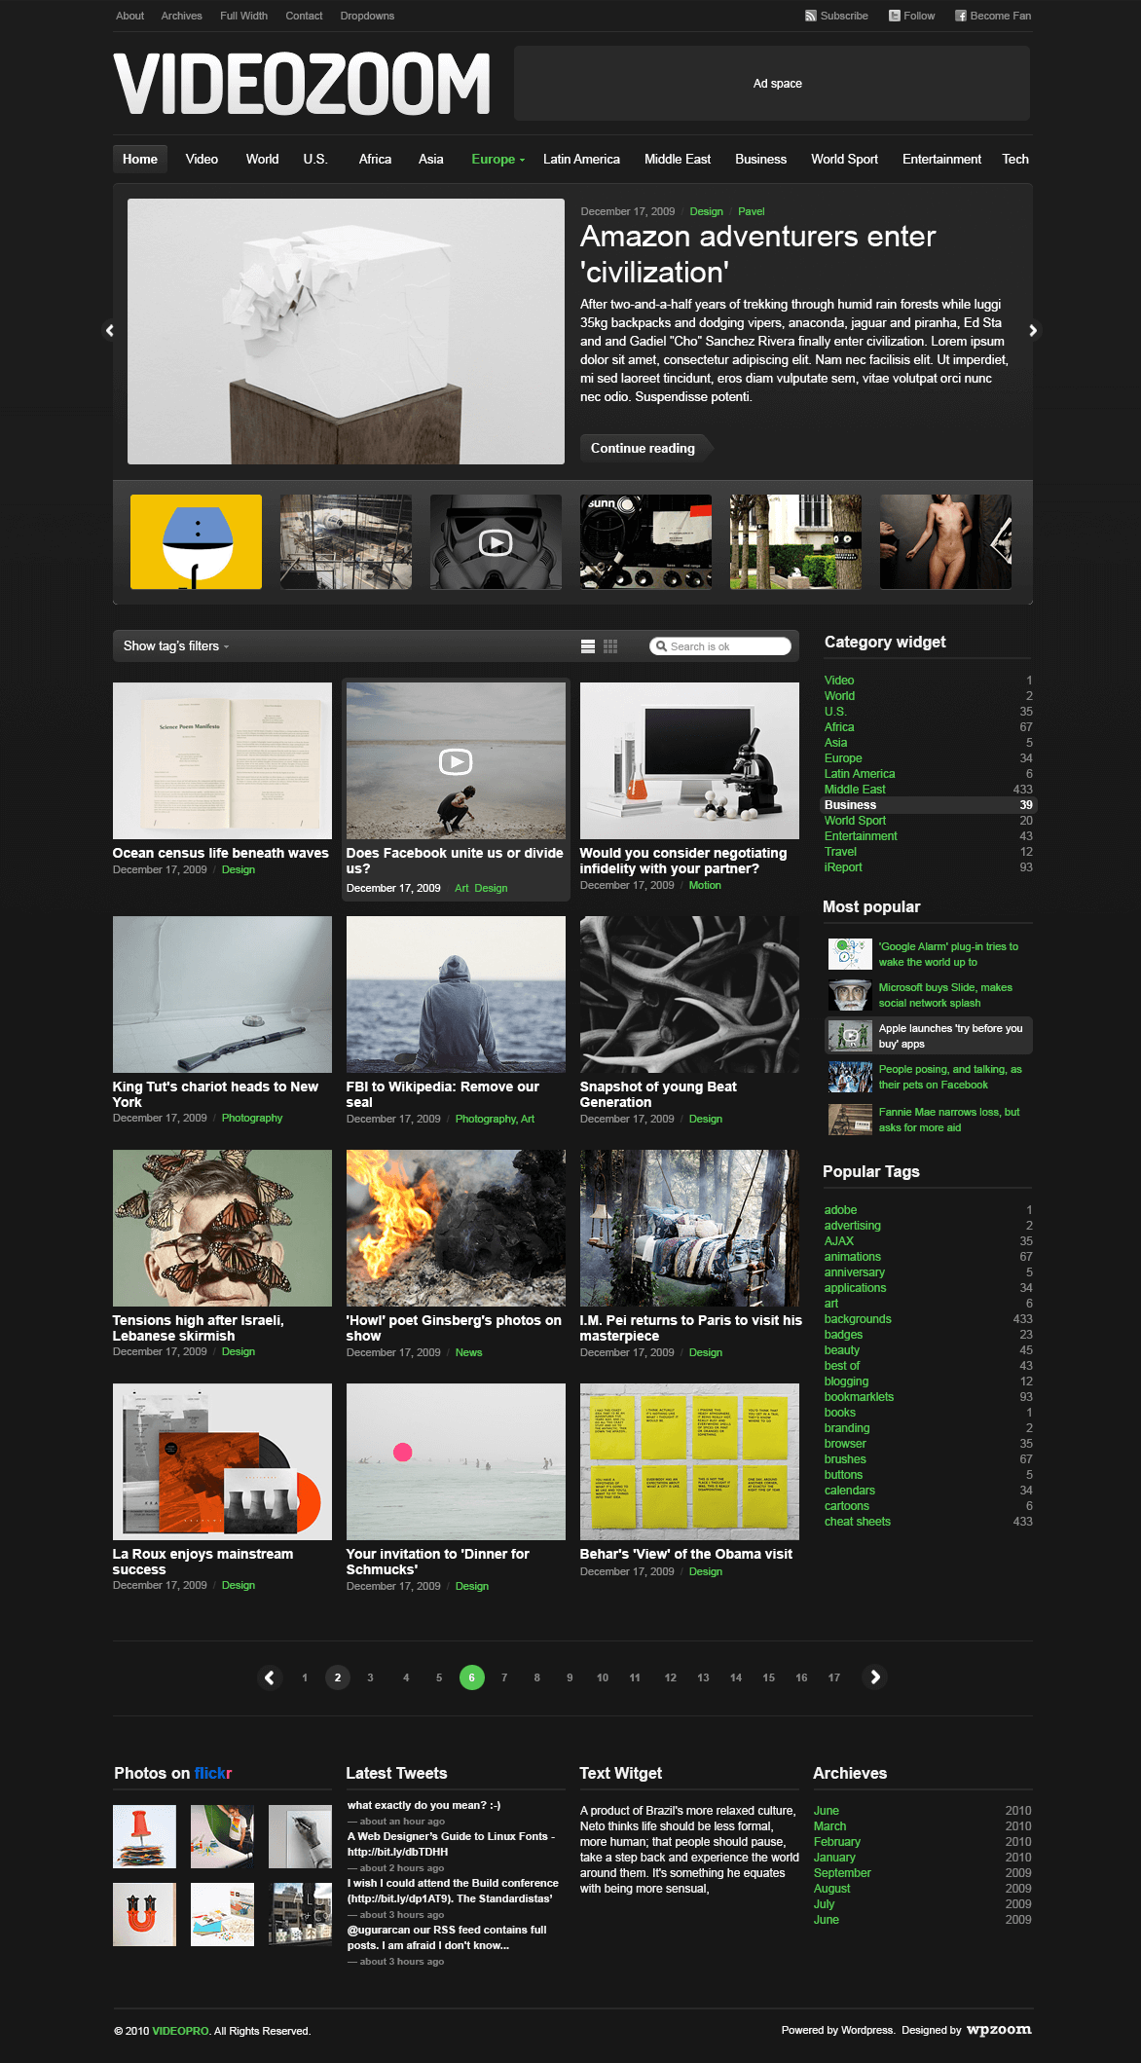Expand the Show tag's filters dropdown
1141x2063 pixels.
(x=176, y=646)
